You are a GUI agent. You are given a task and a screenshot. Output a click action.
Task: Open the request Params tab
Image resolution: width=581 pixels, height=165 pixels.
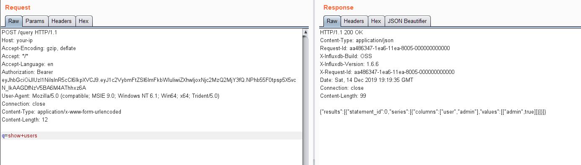pyautogui.click(x=35, y=21)
